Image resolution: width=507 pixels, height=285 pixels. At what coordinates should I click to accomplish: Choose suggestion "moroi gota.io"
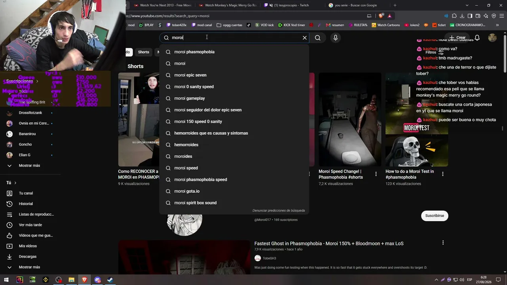pos(234,191)
